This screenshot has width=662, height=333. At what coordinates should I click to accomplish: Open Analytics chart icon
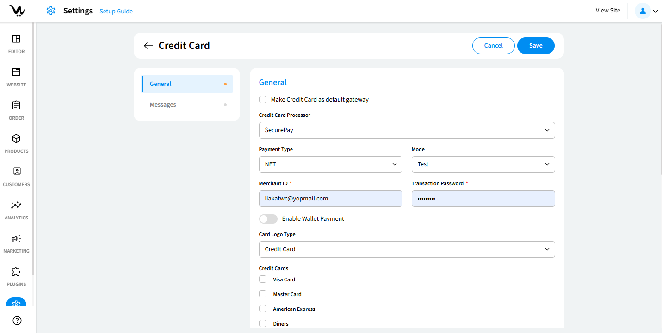(16, 206)
